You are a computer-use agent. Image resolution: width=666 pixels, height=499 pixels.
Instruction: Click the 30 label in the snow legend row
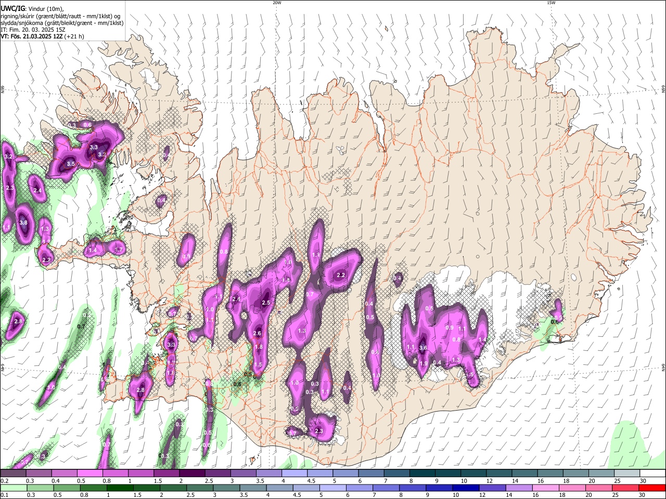click(643, 481)
